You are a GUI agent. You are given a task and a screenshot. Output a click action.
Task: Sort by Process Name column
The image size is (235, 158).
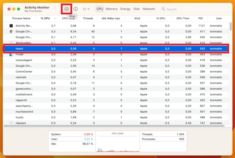click(x=21, y=18)
